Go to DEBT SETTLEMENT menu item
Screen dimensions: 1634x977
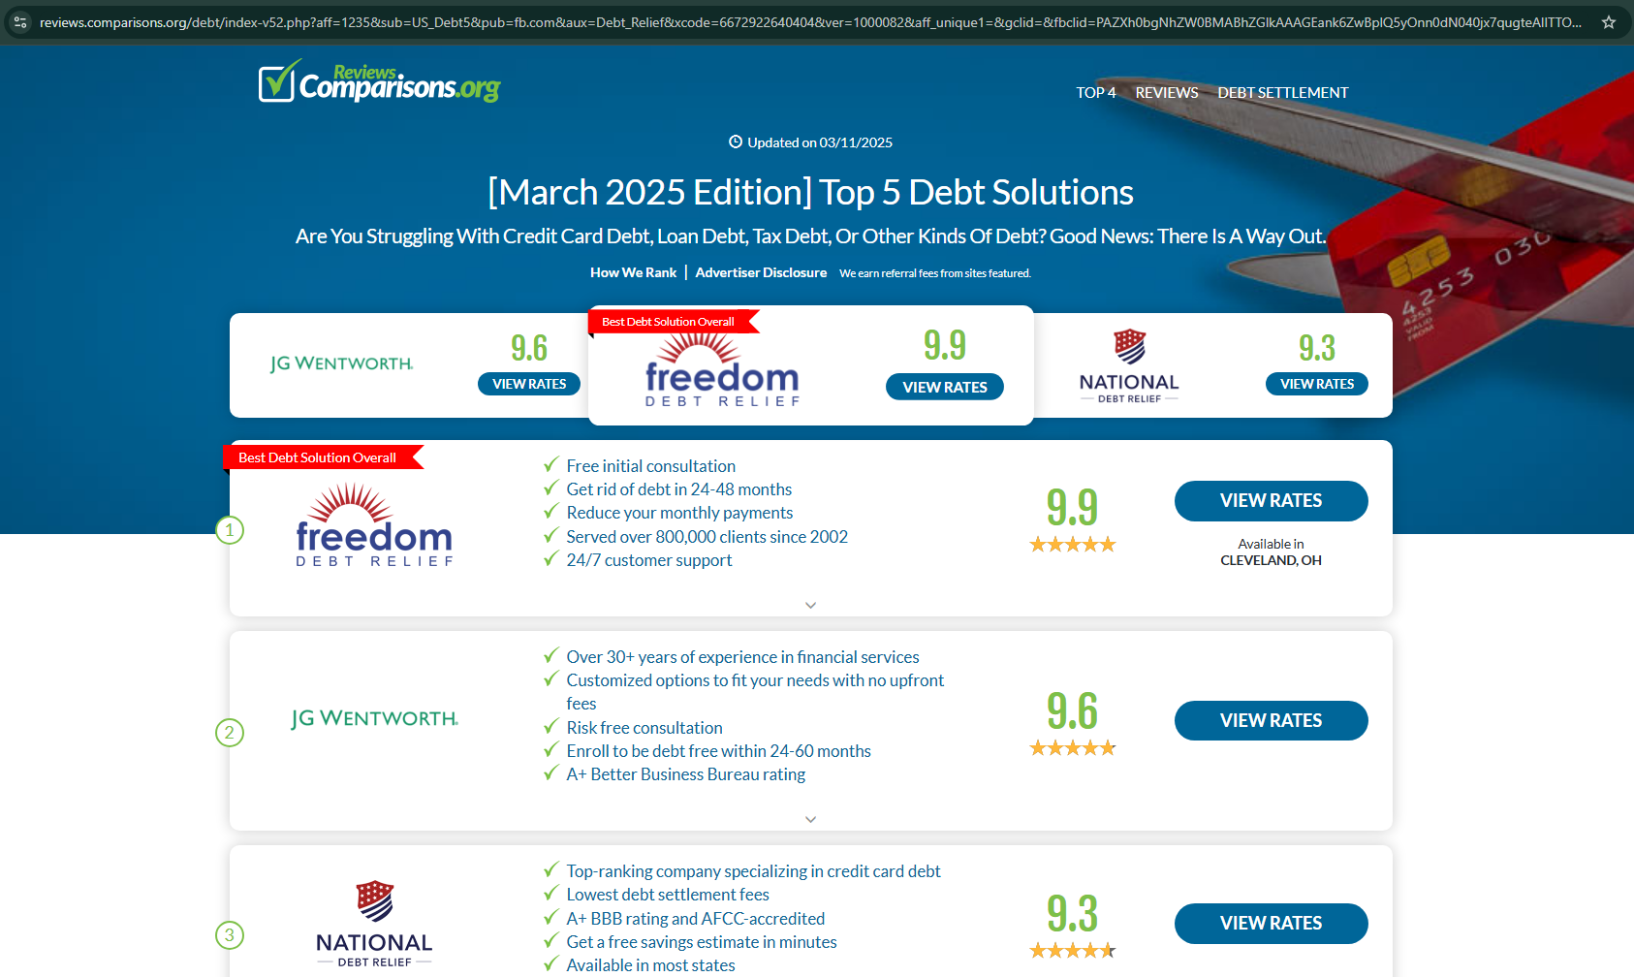click(1283, 93)
